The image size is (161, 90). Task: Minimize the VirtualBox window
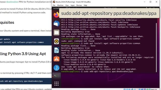coord(145,2)
